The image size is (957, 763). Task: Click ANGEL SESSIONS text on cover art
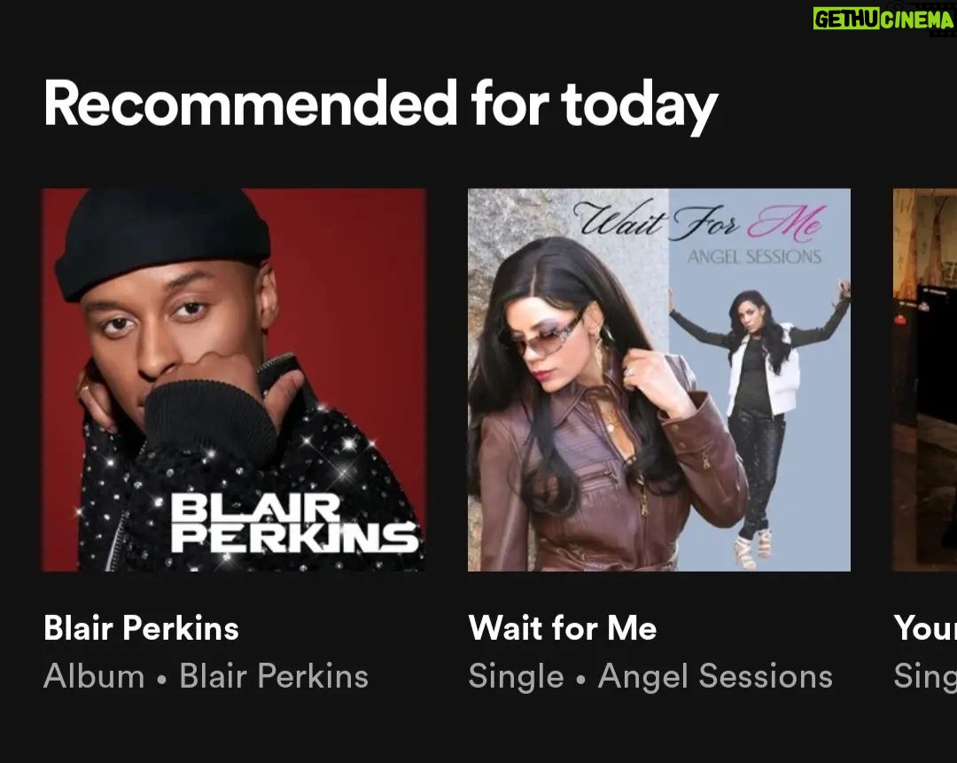pos(754,256)
